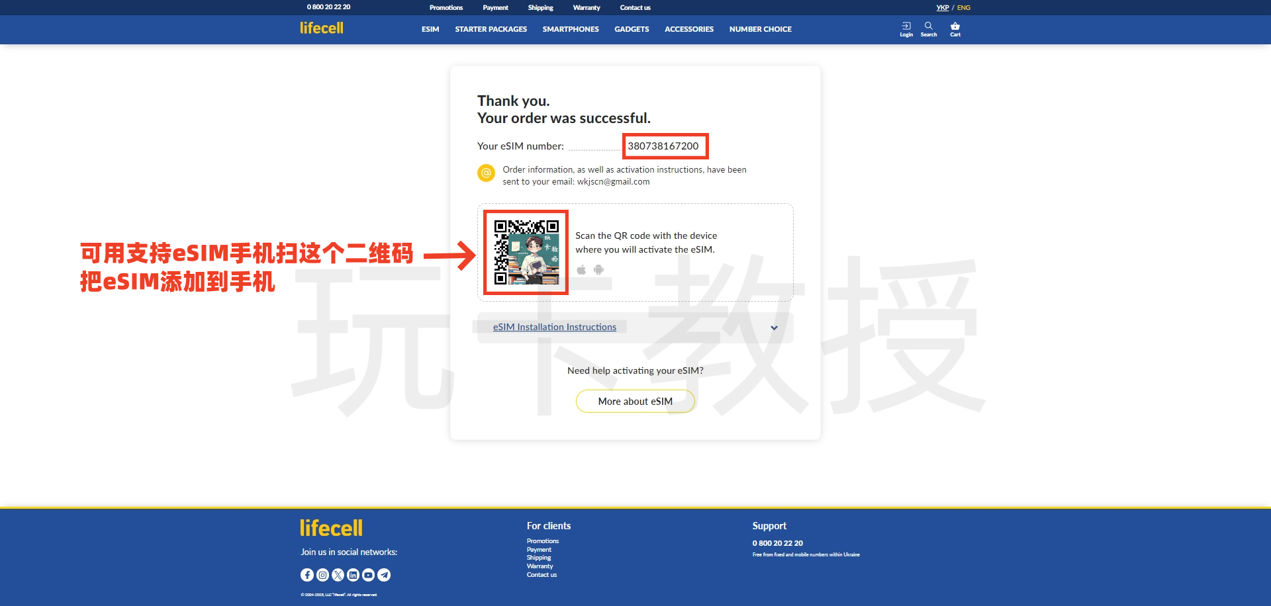This screenshot has width=1271, height=606.
Task: Open footer Contact us link
Action: pos(541,575)
